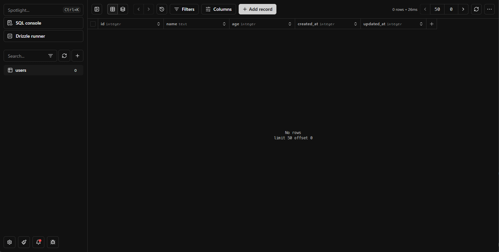Refresh the query results
Screen dimensions: 499x252
[476, 9]
